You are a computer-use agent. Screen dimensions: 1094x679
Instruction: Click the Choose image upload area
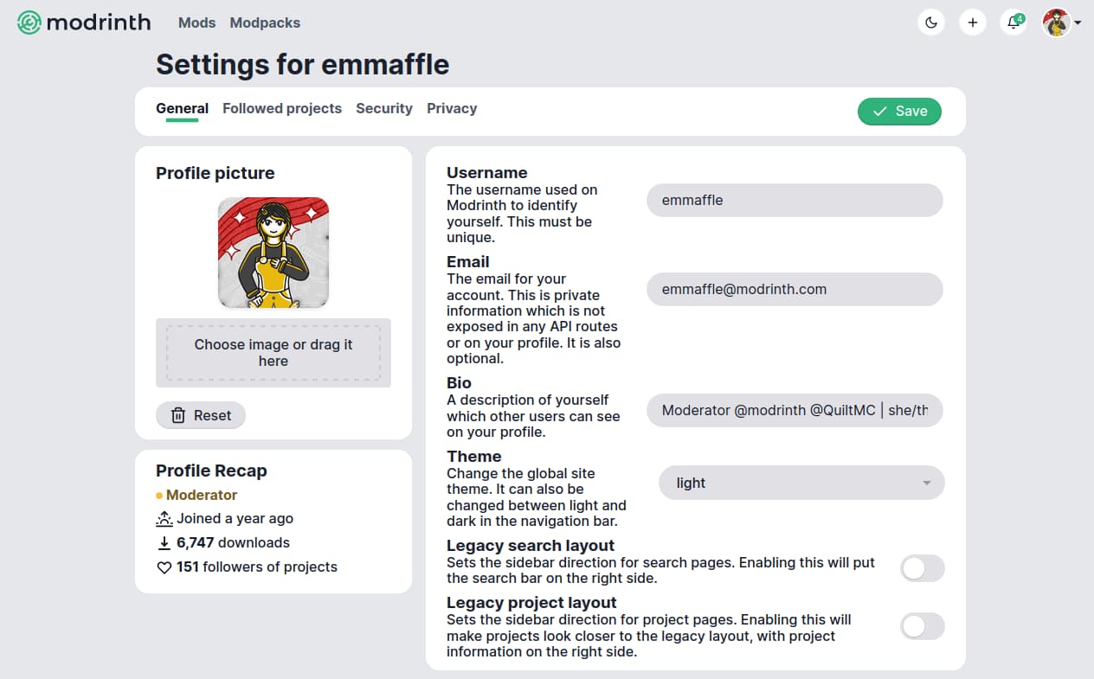click(273, 352)
